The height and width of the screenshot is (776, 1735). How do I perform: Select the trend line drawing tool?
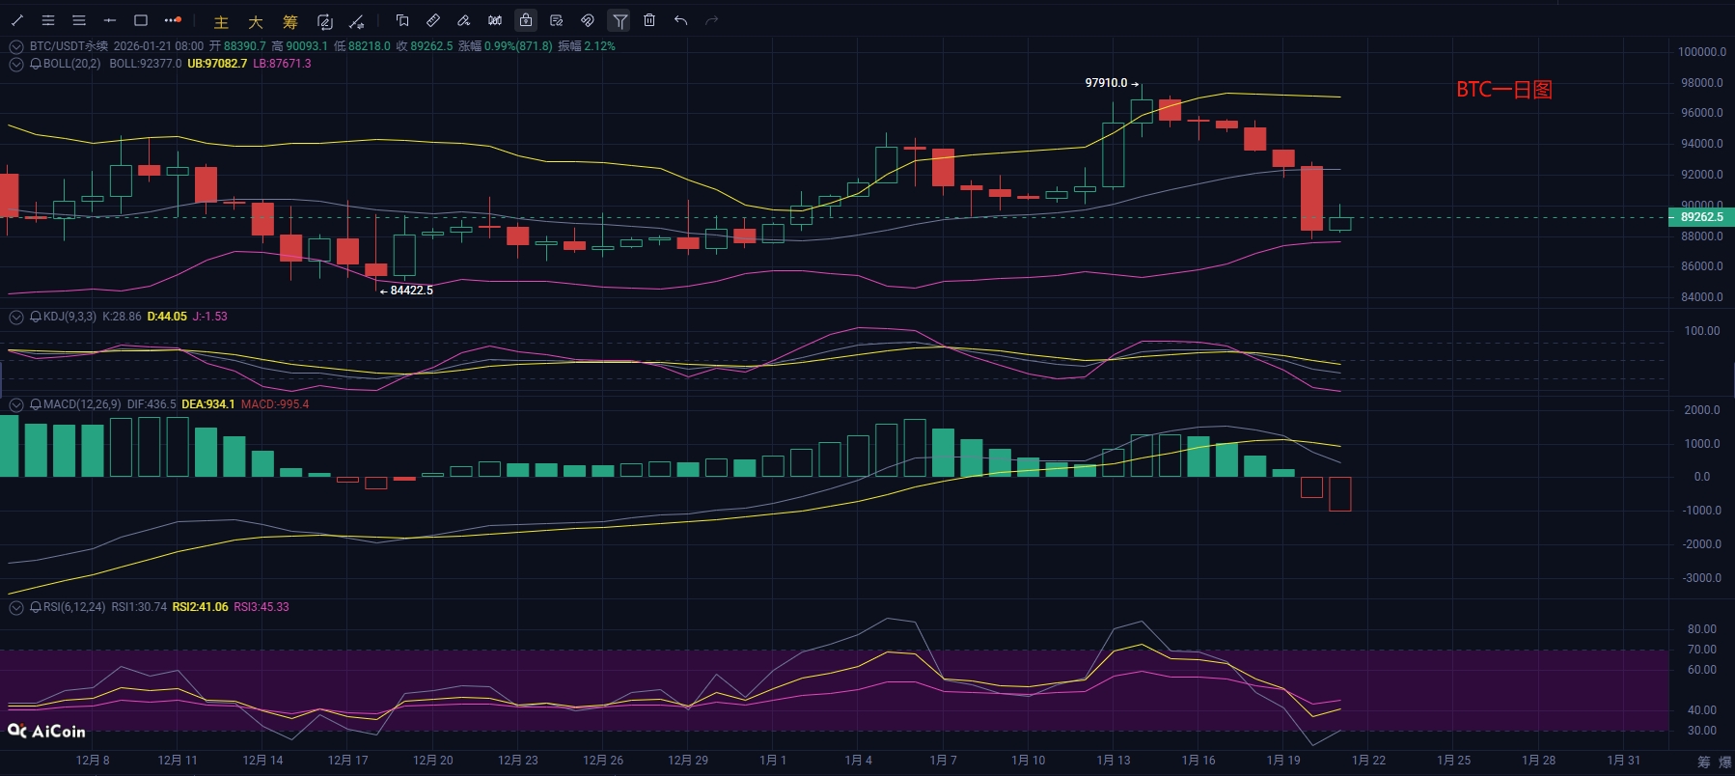click(x=17, y=20)
